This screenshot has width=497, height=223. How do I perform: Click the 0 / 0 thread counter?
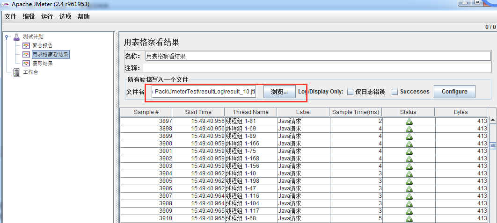pos(490,27)
